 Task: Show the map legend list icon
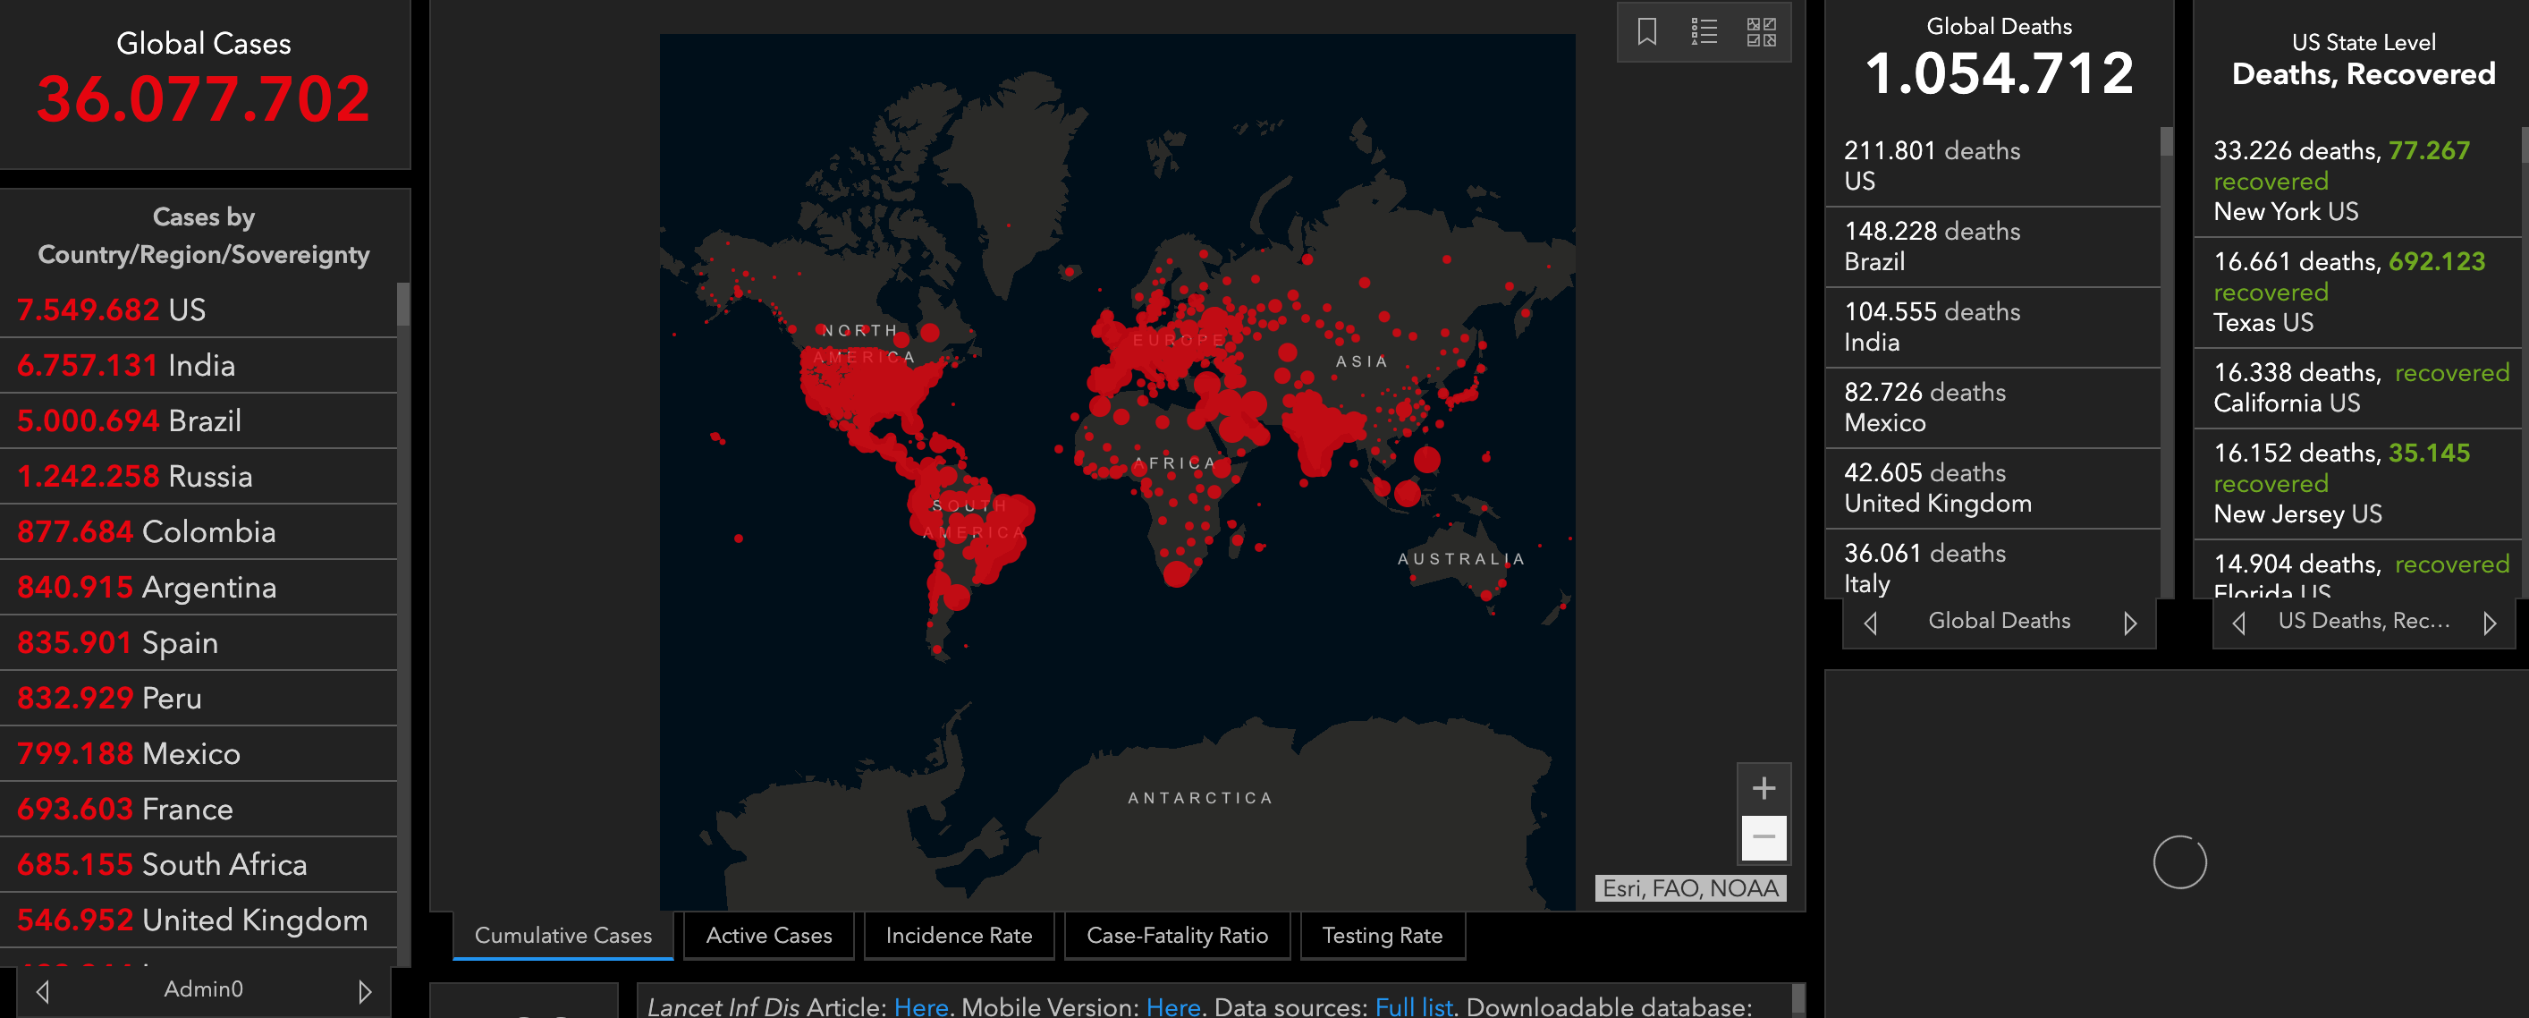click(x=1704, y=31)
